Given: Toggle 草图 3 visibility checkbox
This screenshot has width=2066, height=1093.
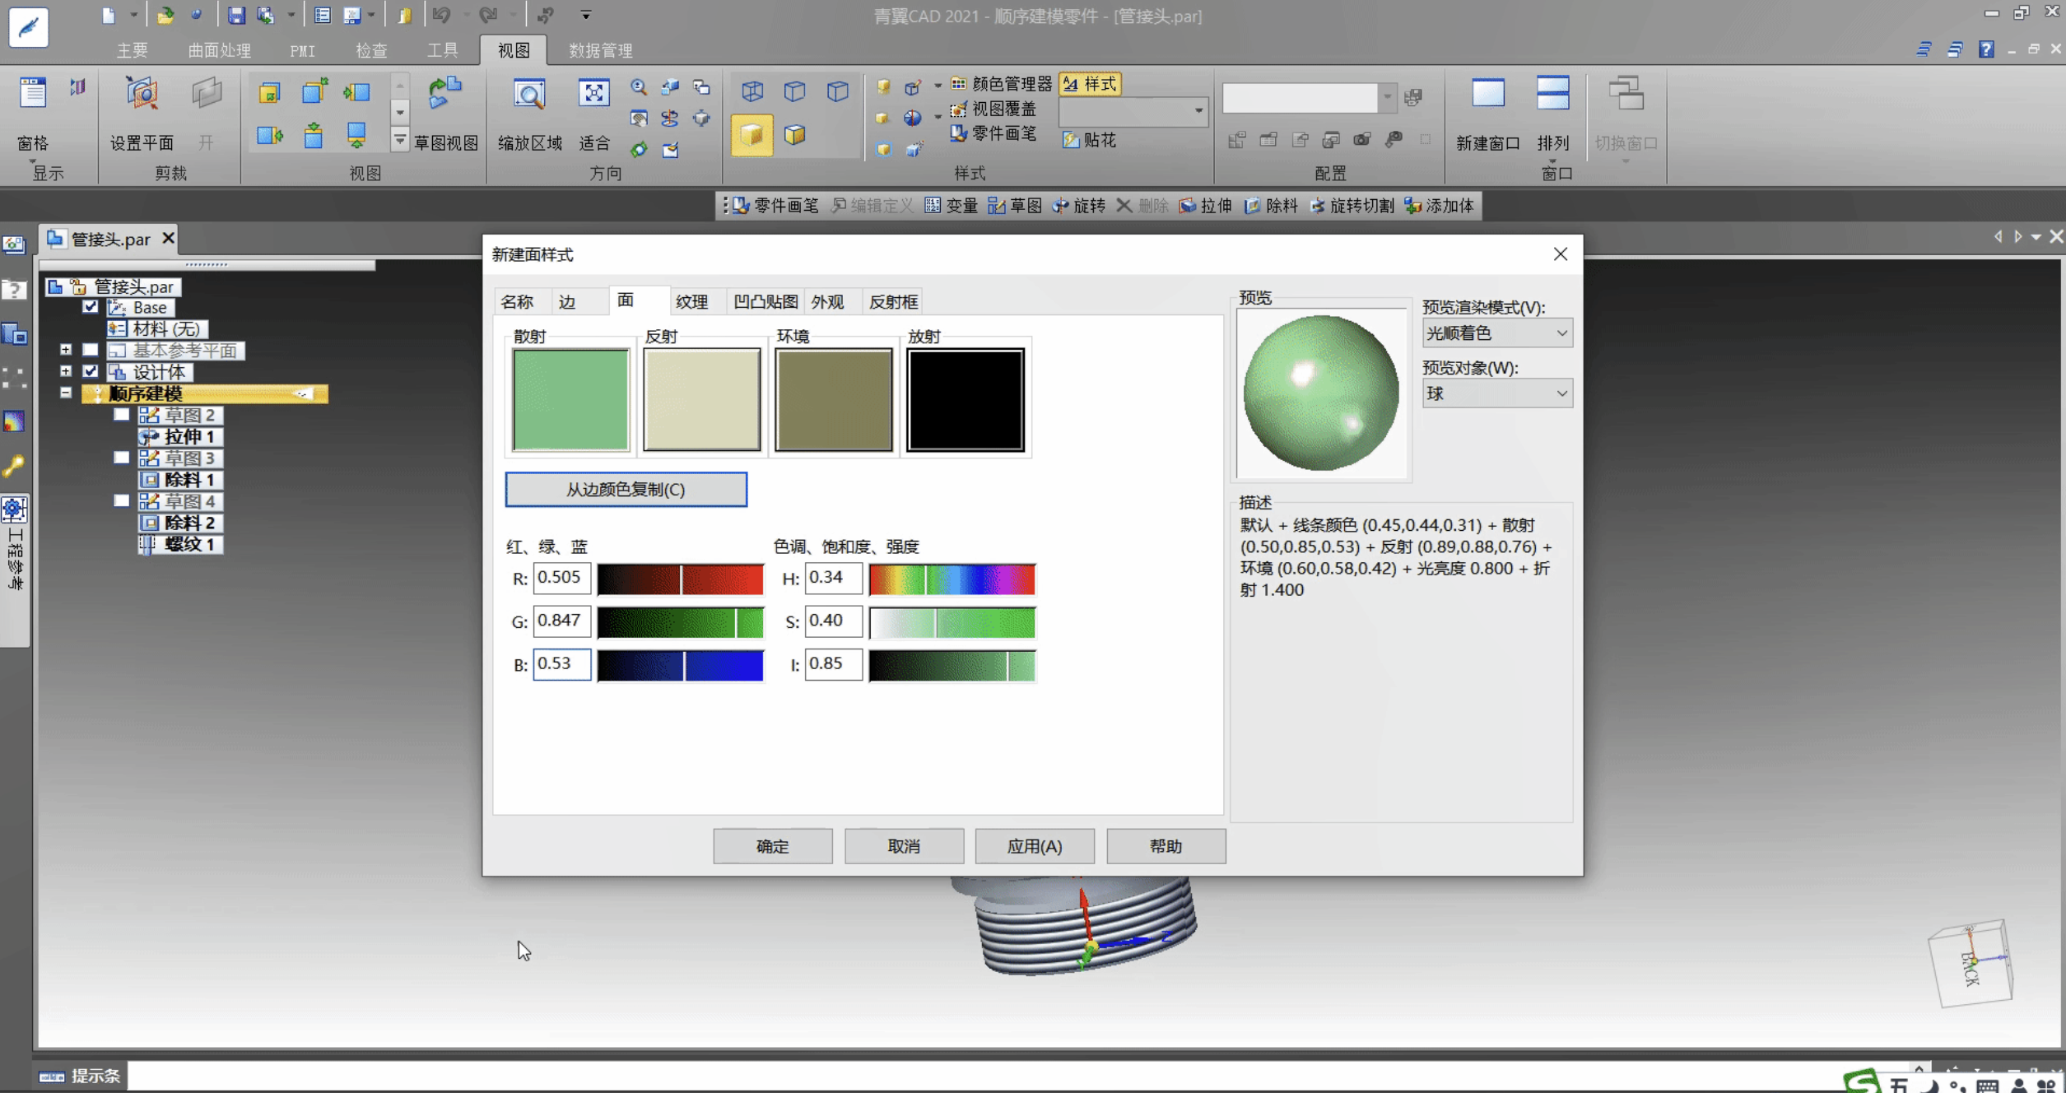Looking at the screenshot, I should pos(122,457).
